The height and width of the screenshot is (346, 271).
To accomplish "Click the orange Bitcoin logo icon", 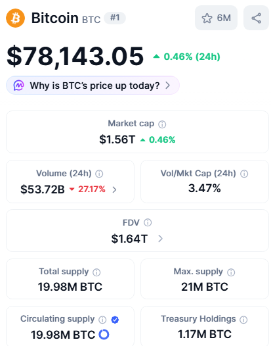I will point(15,18).
